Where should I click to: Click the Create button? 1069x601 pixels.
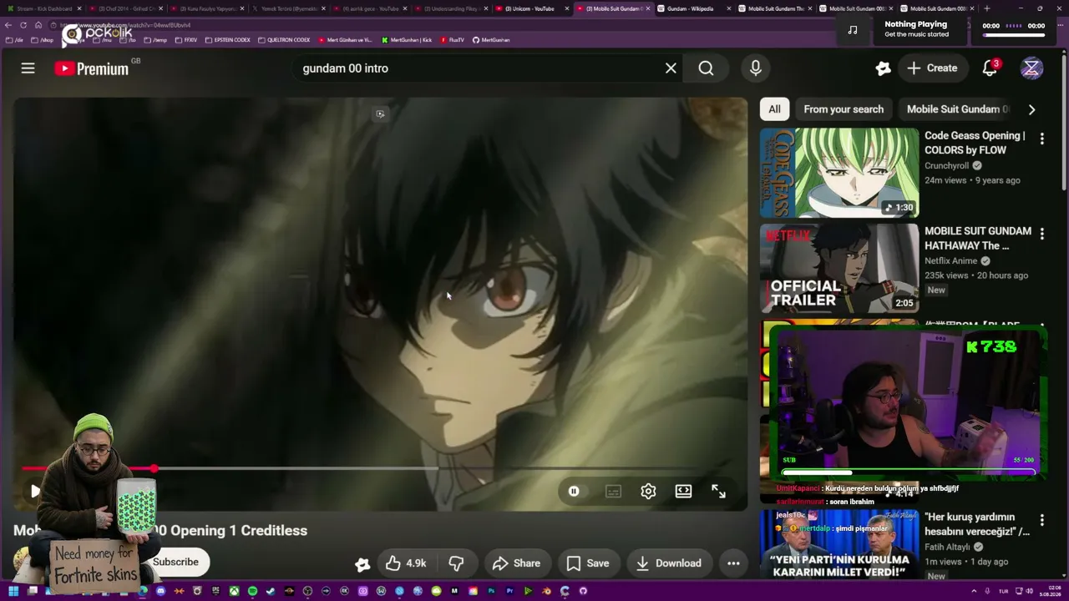coord(933,68)
